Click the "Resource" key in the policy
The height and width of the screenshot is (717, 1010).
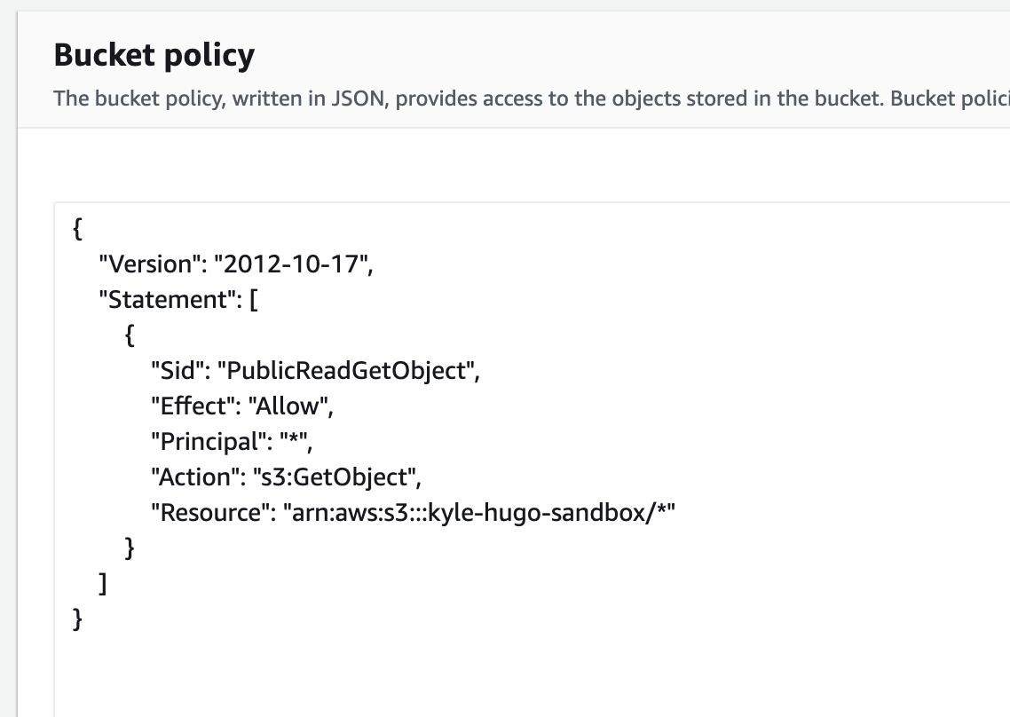212,513
